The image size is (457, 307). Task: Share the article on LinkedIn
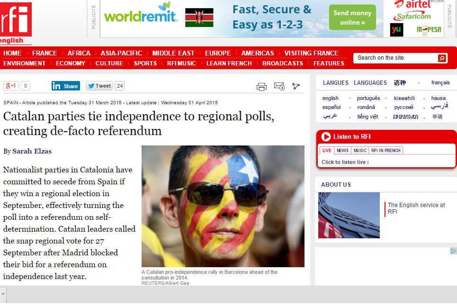65,86
